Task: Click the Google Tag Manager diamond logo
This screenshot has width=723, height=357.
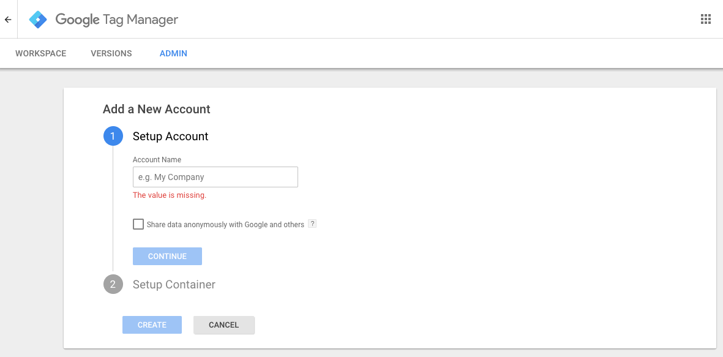Action: click(x=38, y=20)
